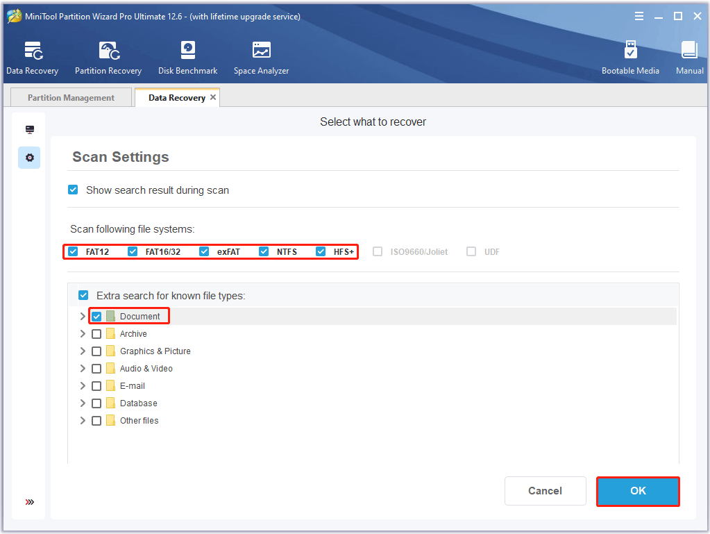Image resolution: width=710 pixels, height=534 pixels.
Task: Expand the Document file type tree
Action: [83, 316]
